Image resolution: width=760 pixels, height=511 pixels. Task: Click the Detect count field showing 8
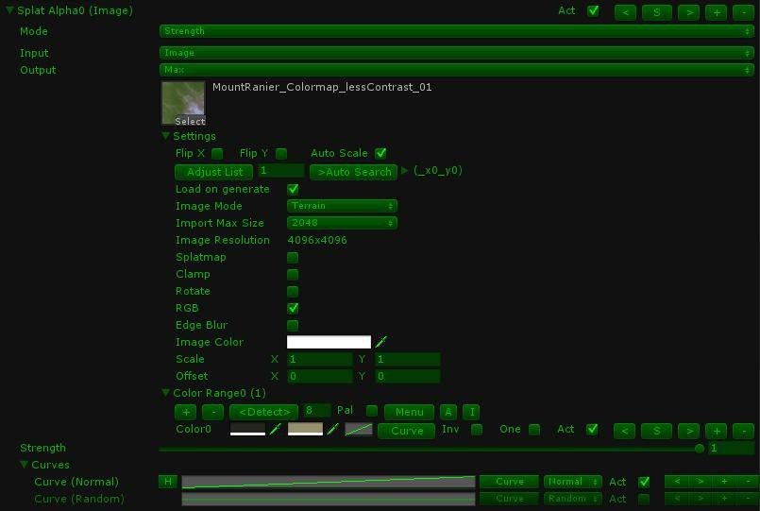[317, 411]
